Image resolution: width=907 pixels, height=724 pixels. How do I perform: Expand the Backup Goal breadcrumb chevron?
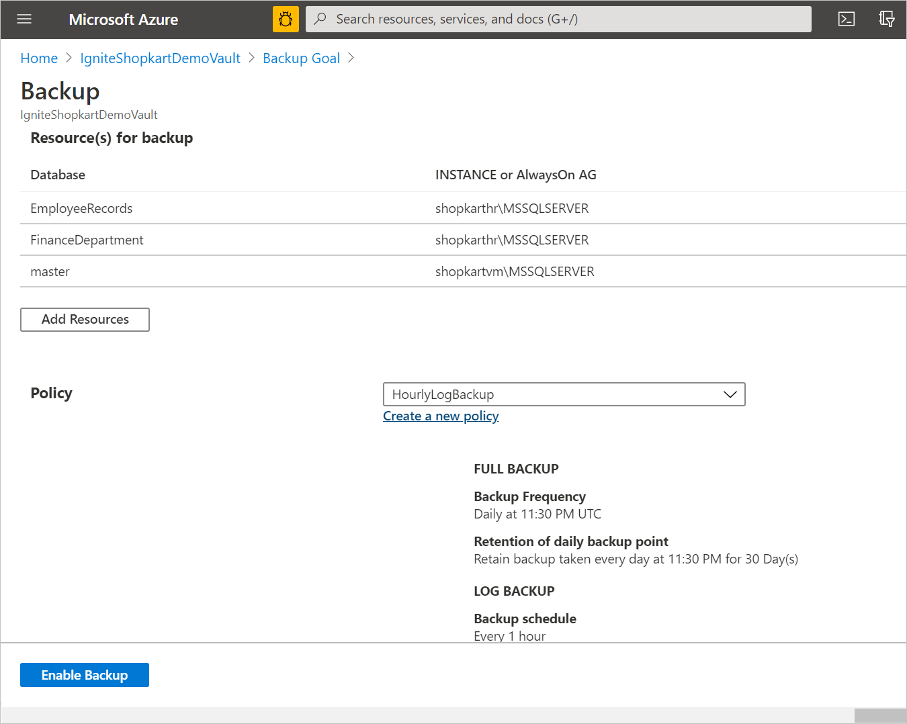[x=351, y=58]
